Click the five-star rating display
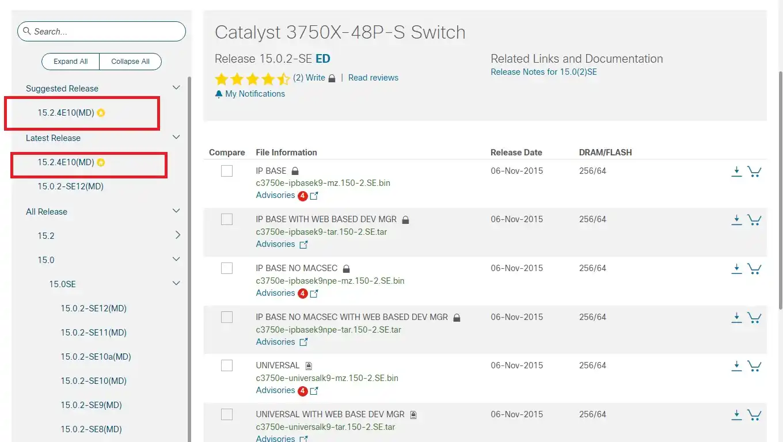This screenshot has width=783, height=442. click(252, 79)
